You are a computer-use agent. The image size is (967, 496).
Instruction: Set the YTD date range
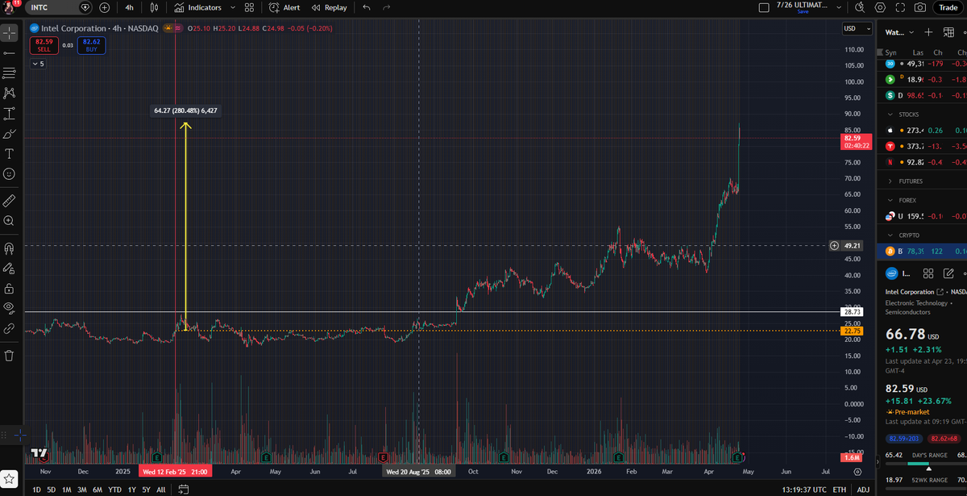pyautogui.click(x=115, y=490)
